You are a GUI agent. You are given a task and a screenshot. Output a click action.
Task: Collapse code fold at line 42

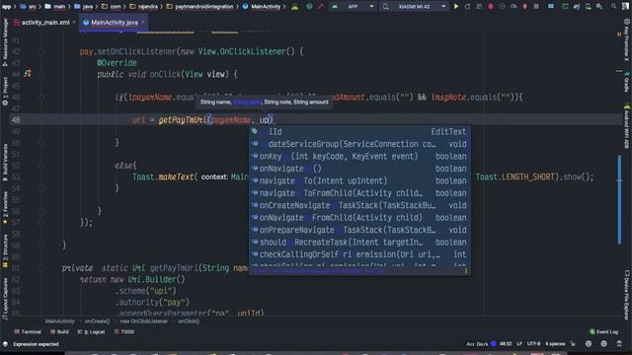(x=41, y=51)
